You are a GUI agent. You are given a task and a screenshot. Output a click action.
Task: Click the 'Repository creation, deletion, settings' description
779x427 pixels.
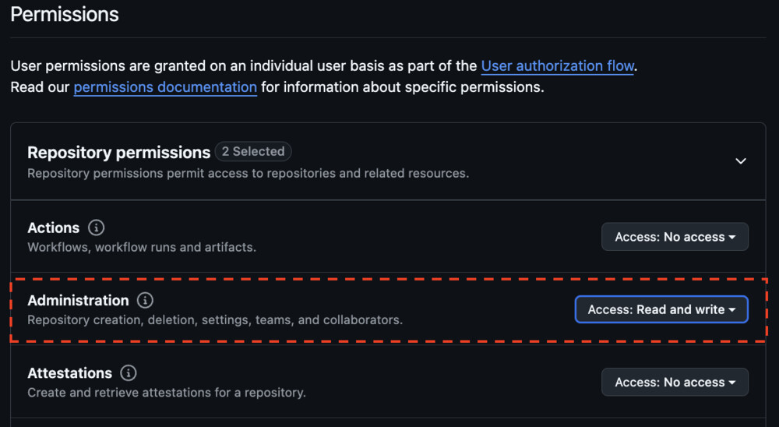point(214,319)
